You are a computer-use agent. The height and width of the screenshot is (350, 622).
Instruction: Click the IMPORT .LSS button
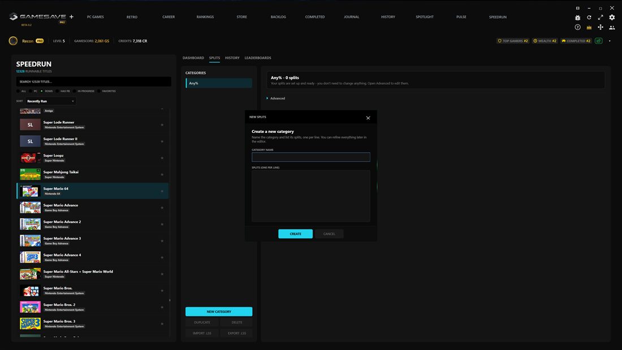coord(202,334)
